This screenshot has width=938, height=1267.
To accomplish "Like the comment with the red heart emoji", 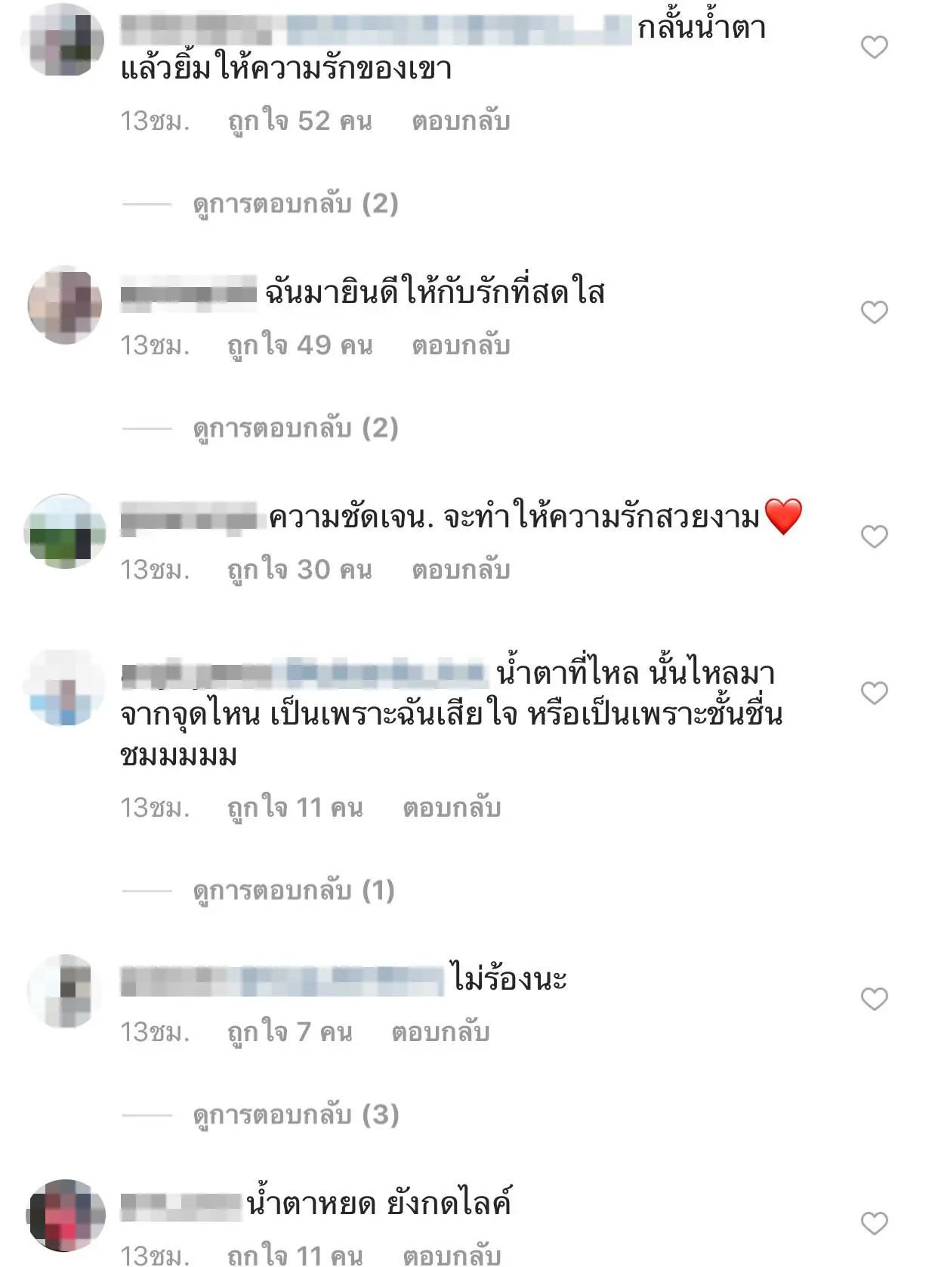I will click(x=874, y=536).
